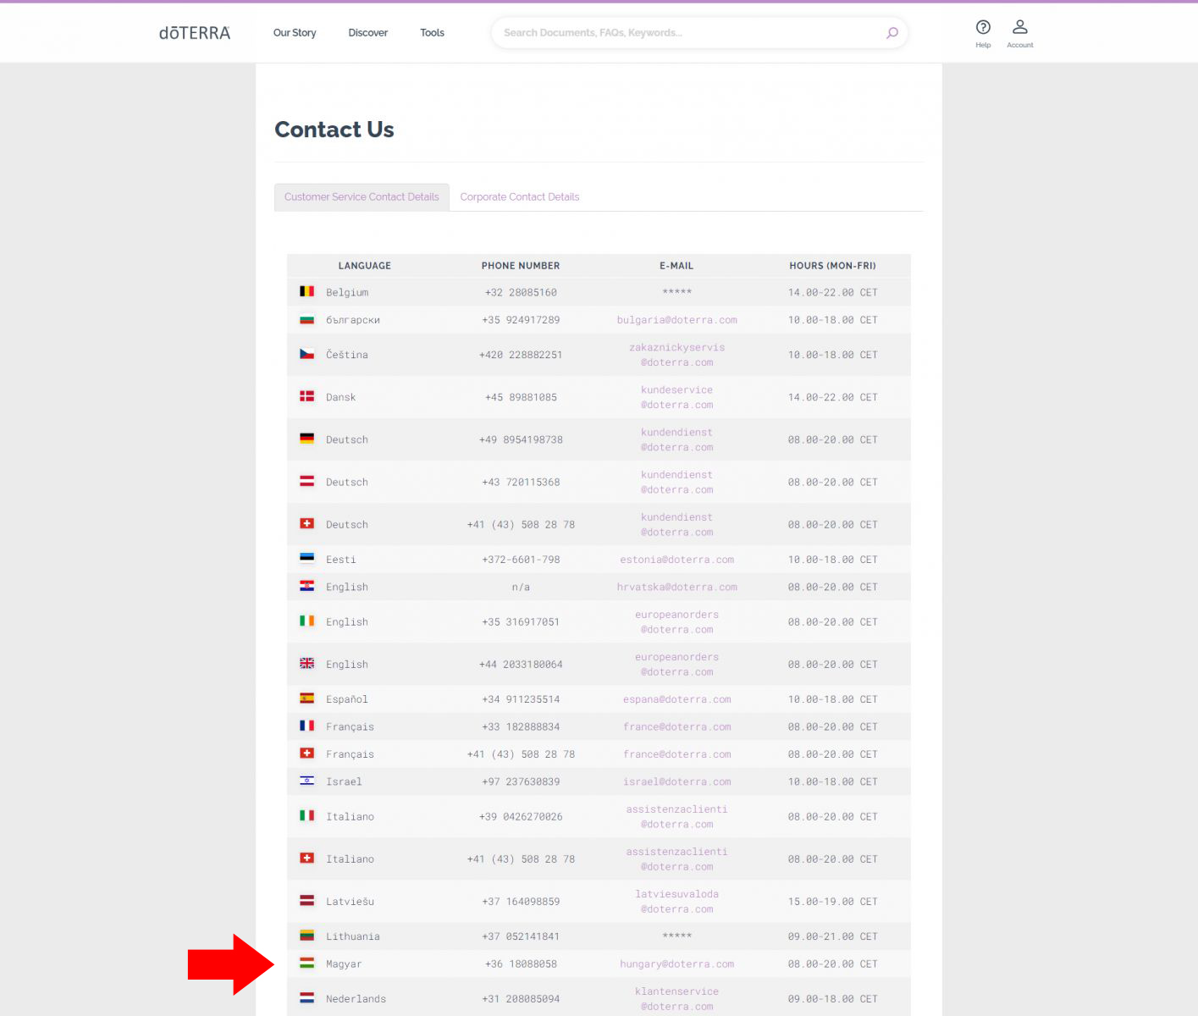Email hungary@doterra.com
Viewport: 1198px width, 1016px height.
coord(677,964)
